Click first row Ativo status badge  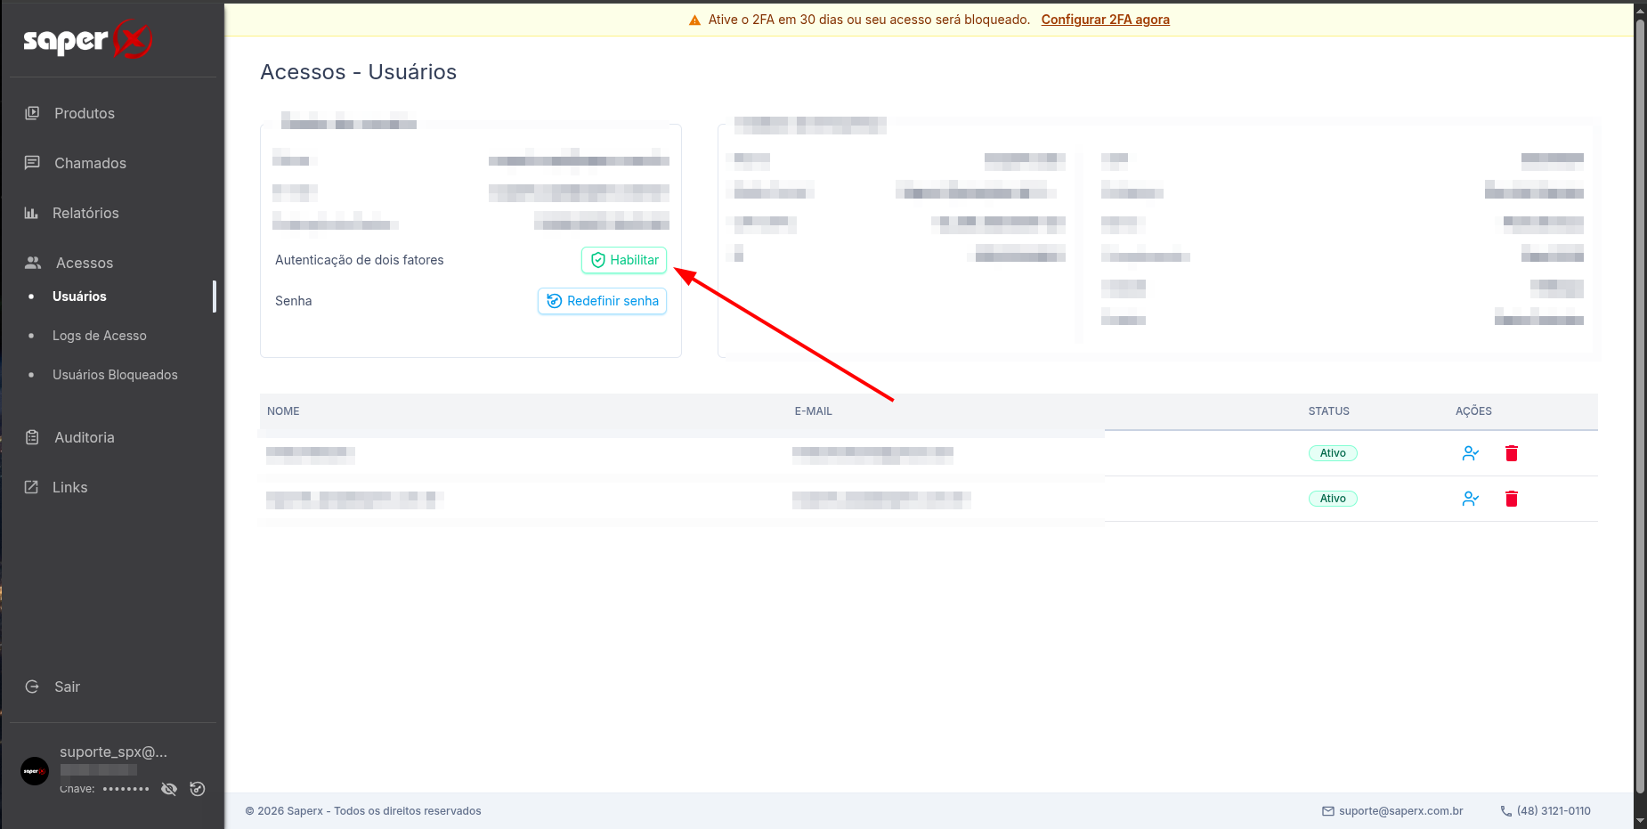(1333, 453)
